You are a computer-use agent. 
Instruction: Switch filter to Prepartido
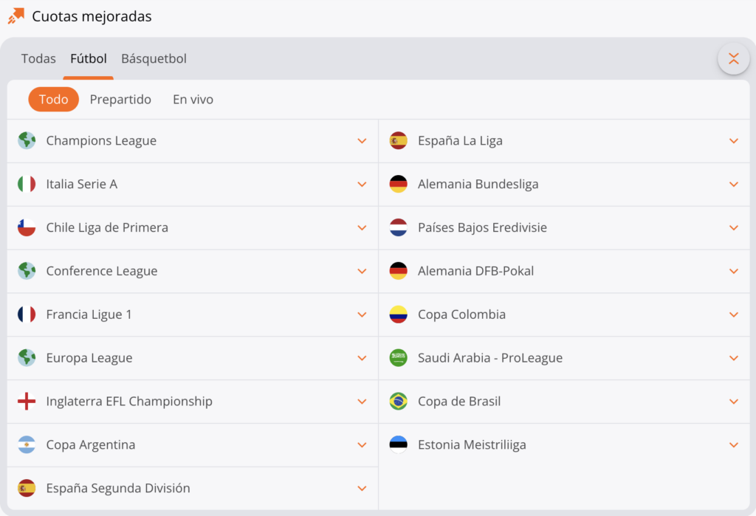tap(120, 100)
